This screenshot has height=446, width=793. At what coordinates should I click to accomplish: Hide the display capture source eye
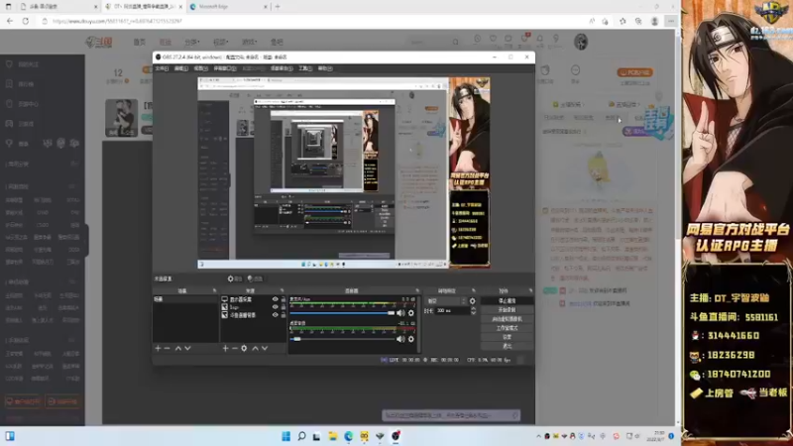(x=276, y=299)
